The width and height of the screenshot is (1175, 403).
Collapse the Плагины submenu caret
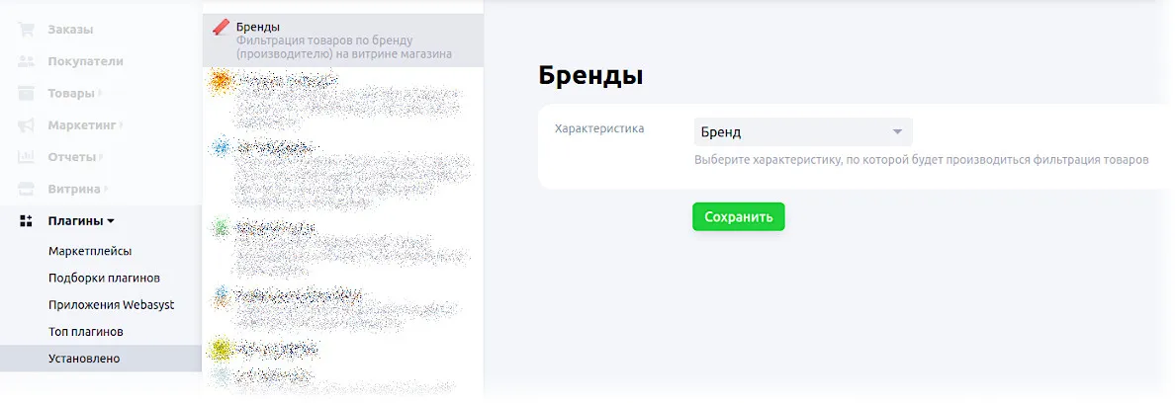(111, 221)
